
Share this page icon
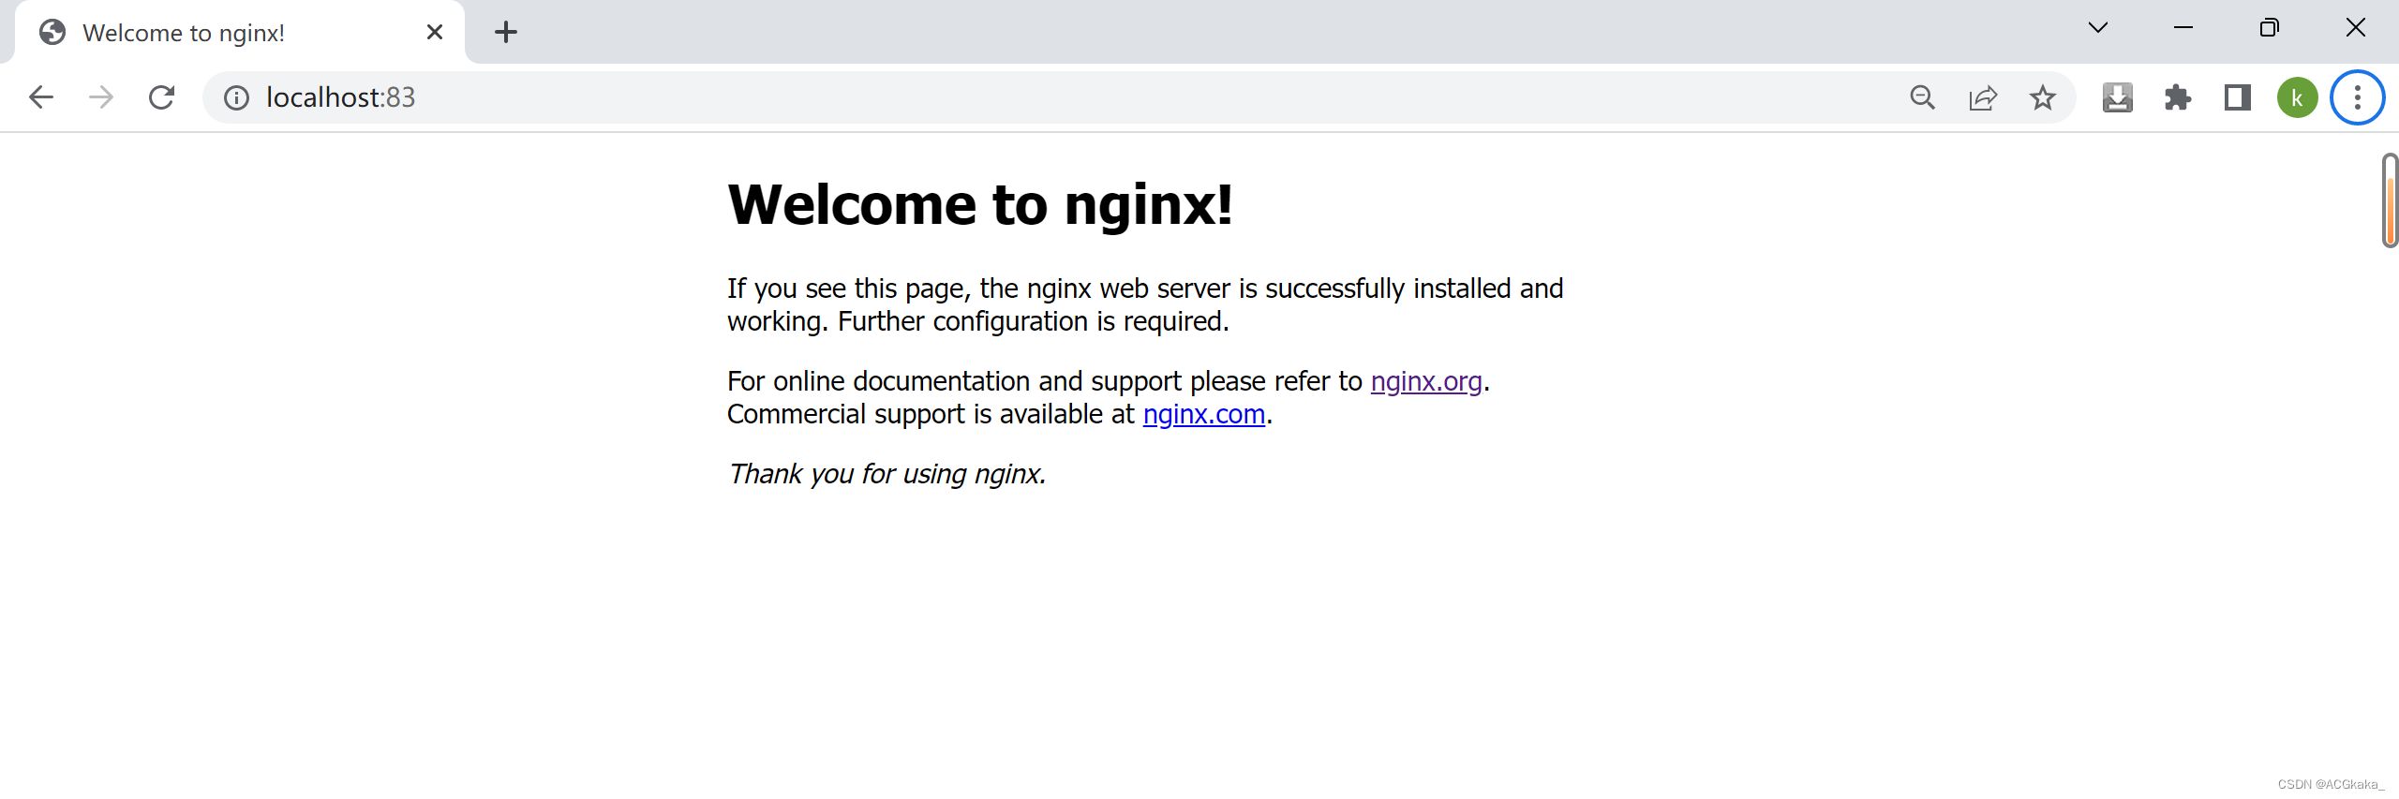(x=1983, y=97)
